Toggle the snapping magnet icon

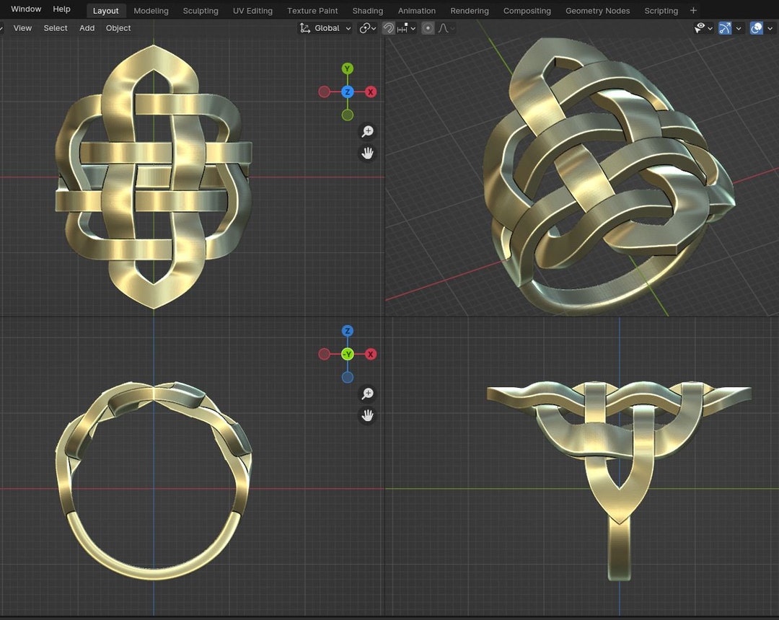pos(387,28)
